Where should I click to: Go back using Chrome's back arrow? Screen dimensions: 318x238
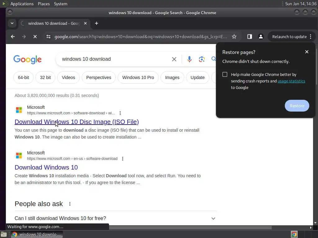tap(13, 37)
